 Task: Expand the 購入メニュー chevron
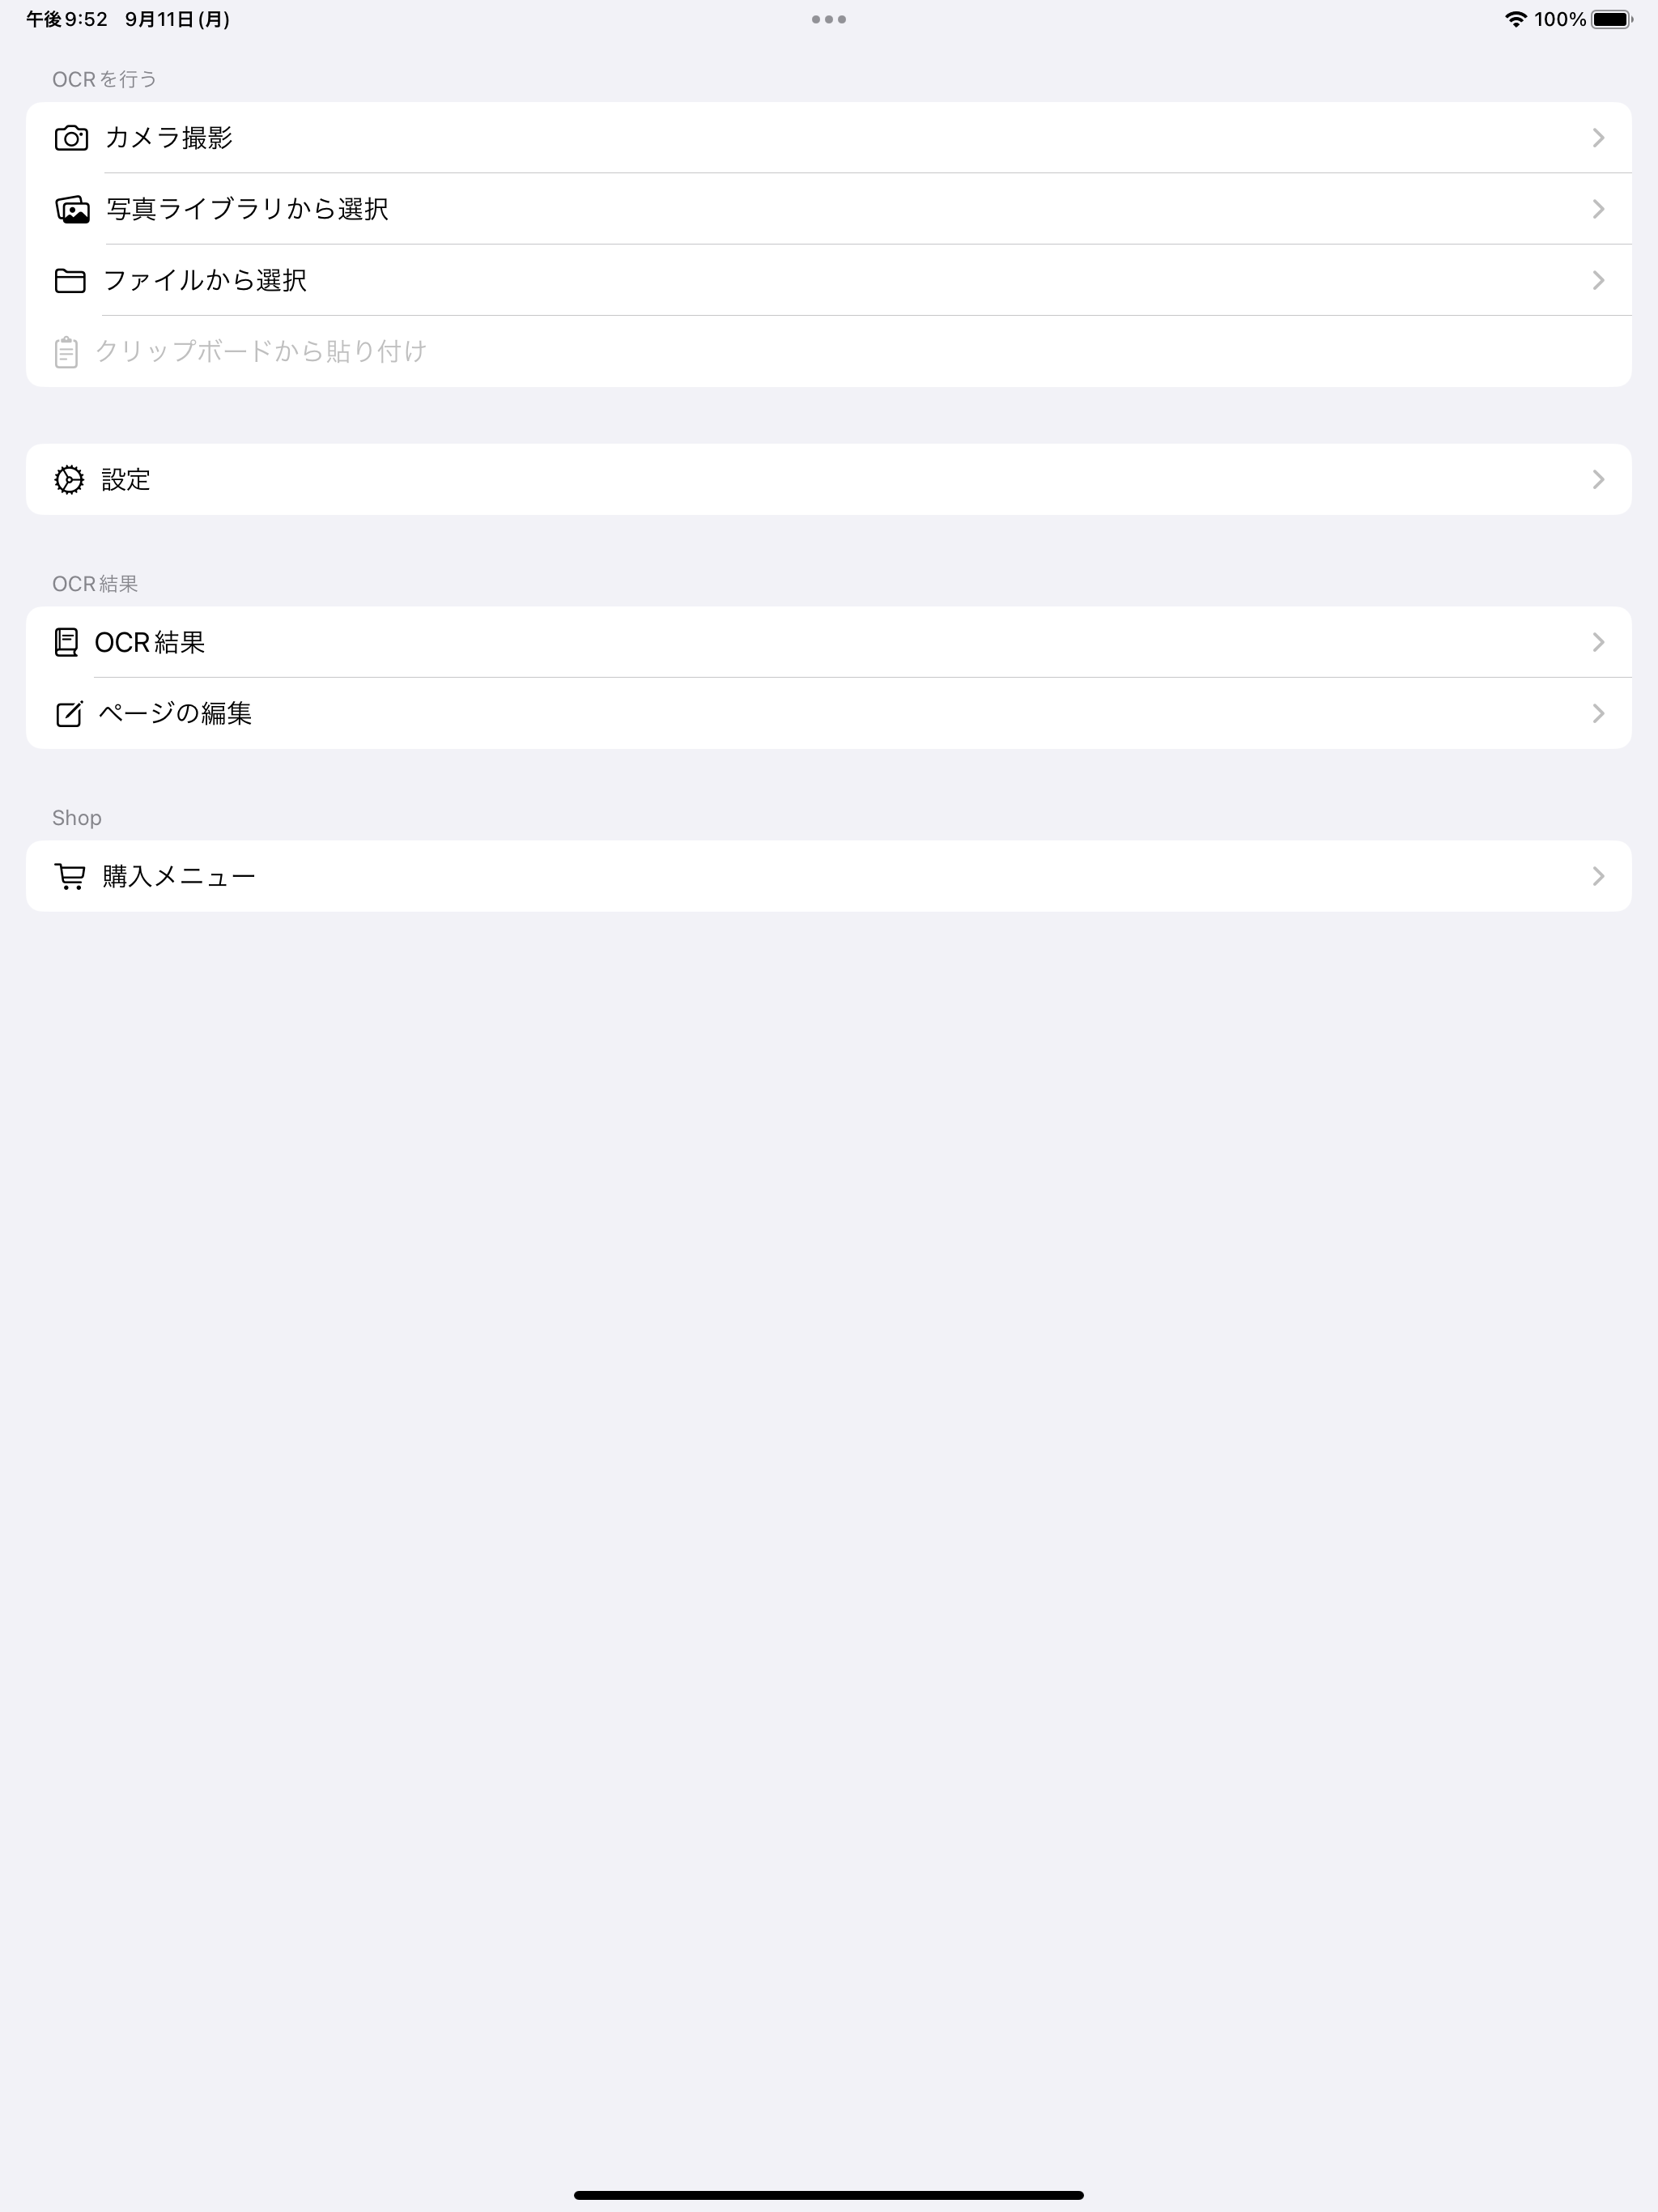coord(1597,877)
